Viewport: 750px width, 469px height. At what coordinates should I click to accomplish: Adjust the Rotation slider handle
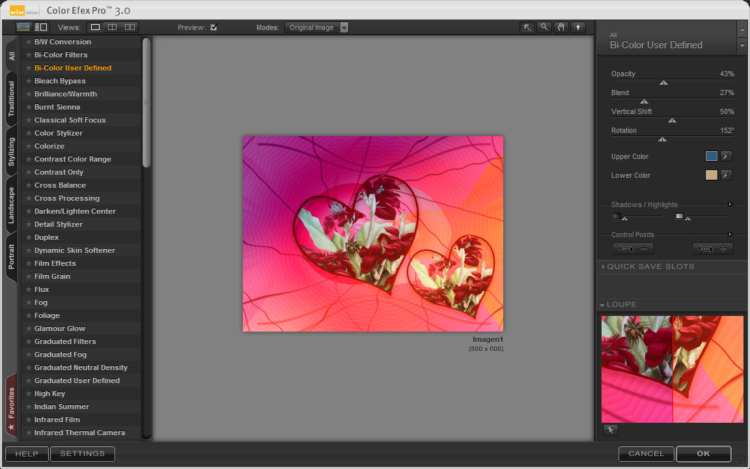pos(663,139)
